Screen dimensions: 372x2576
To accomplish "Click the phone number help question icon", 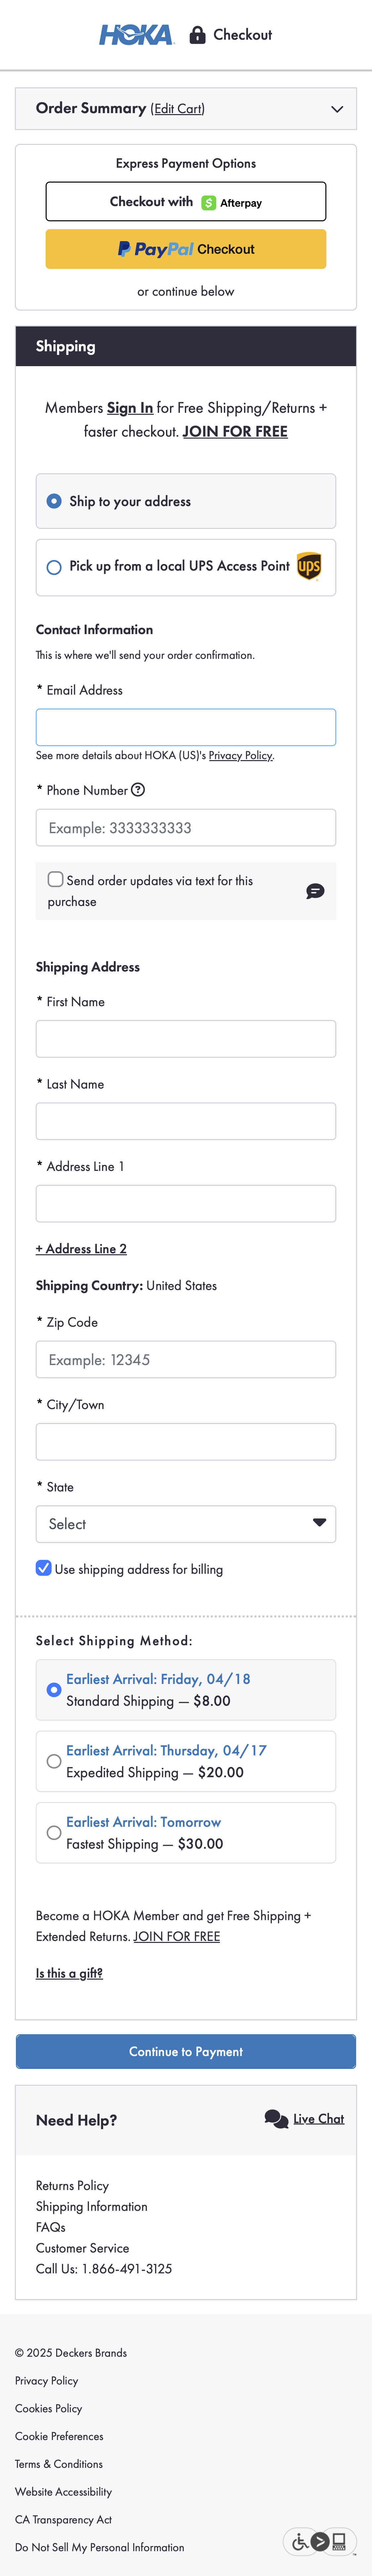I will tap(138, 790).
